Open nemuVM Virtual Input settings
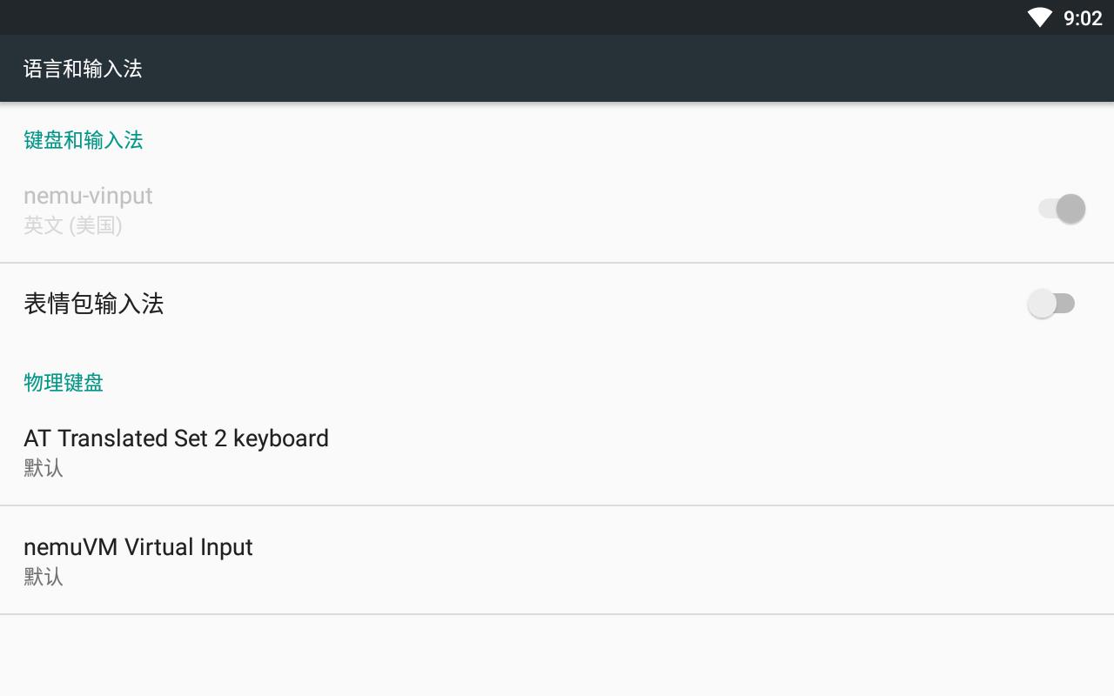The width and height of the screenshot is (1114, 696). coord(138,547)
